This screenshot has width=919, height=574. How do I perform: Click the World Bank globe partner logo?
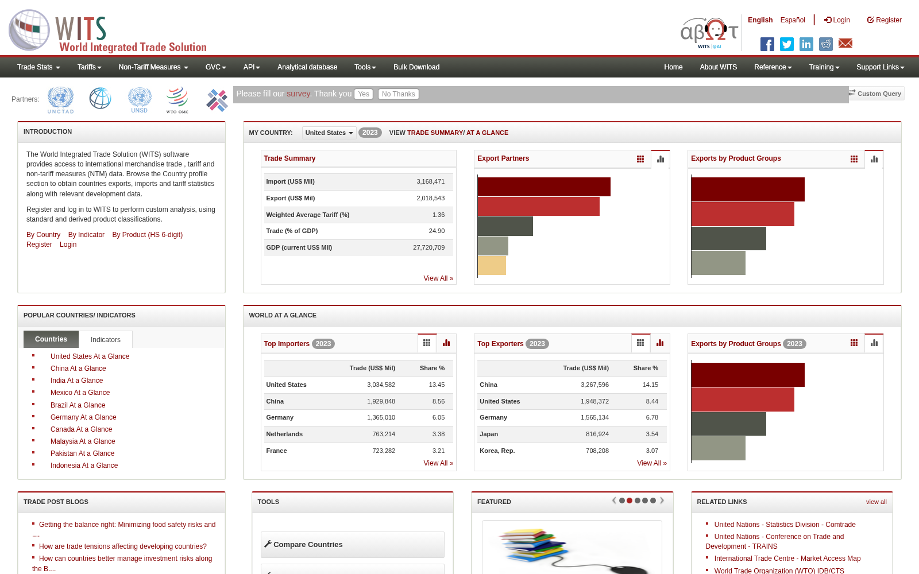100,98
